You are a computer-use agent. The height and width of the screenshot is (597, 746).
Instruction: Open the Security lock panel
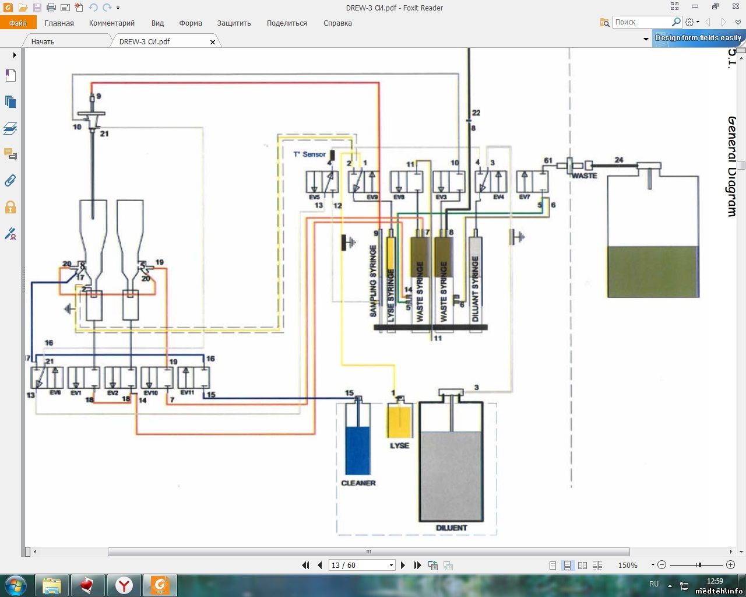pos(10,207)
